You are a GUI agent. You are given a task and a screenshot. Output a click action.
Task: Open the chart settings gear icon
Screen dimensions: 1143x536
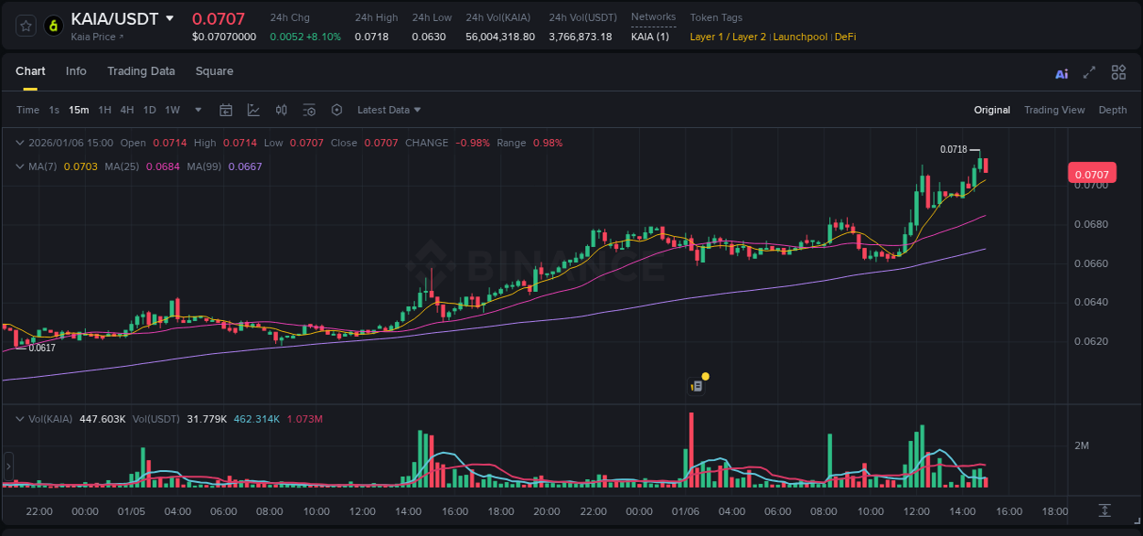336,110
